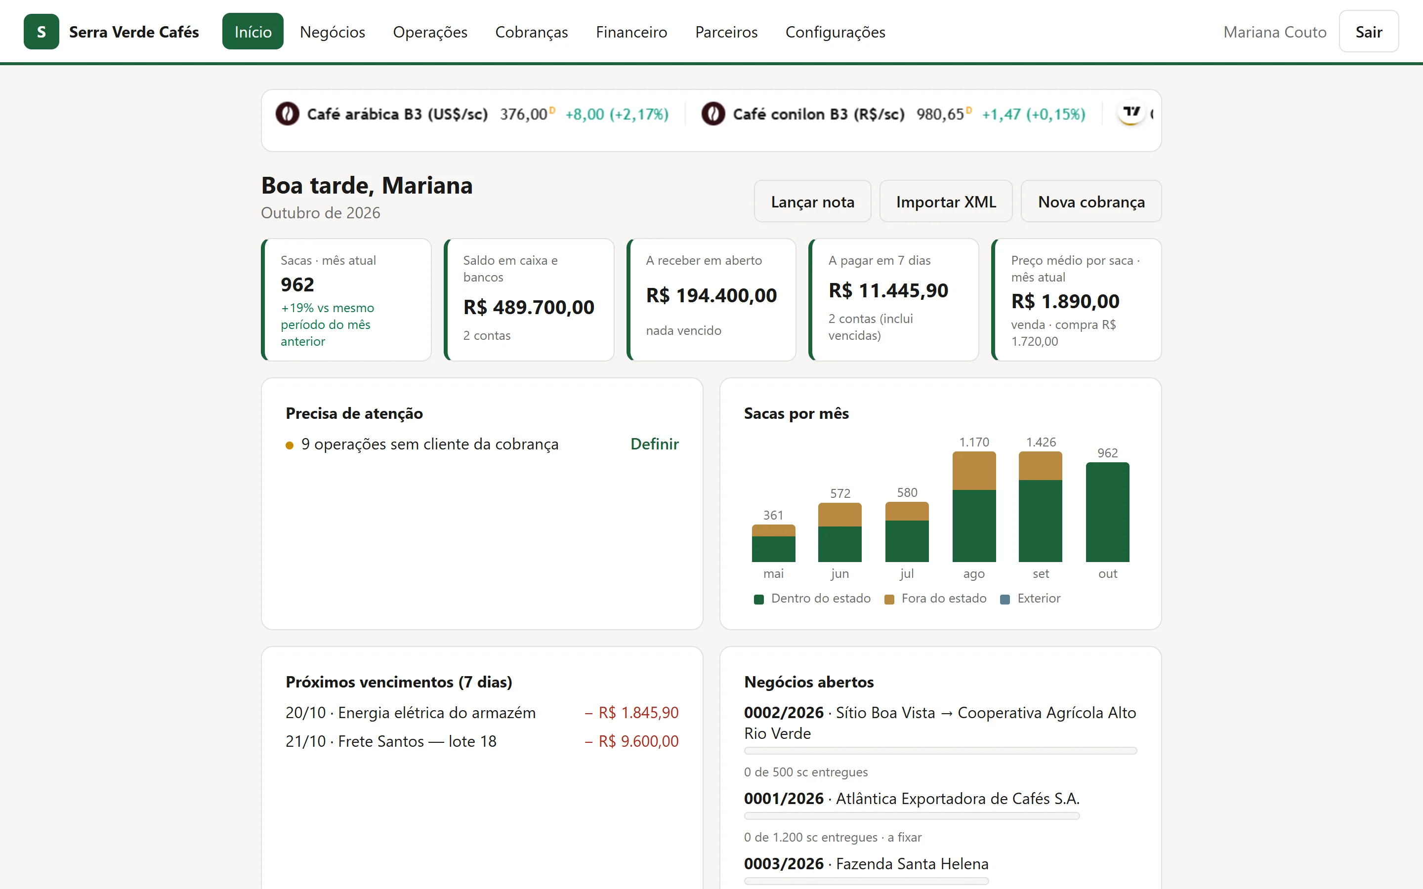This screenshot has height=889, width=1423.
Task: Open the A receber em aberto card
Action: click(x=711, y=300)
